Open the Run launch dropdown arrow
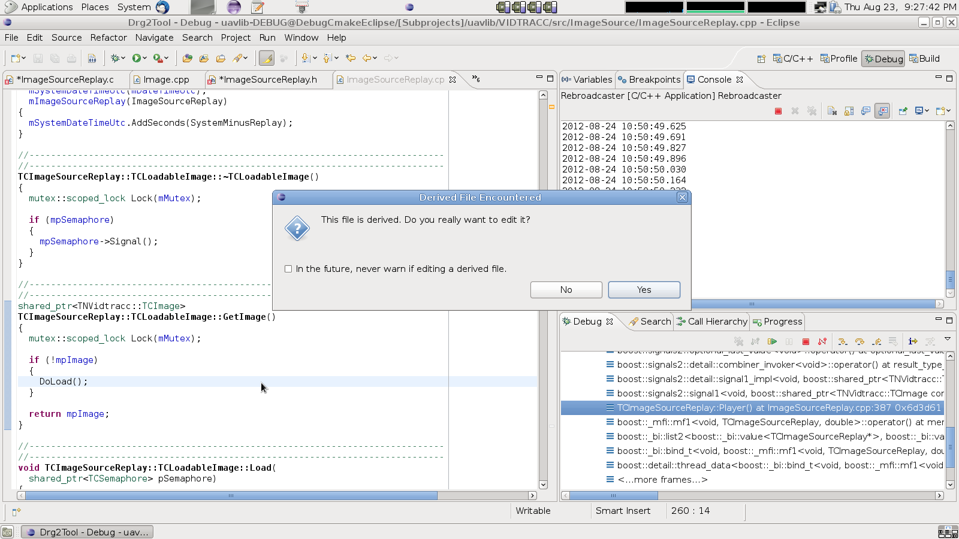Screen dimensions: 959x539 click(x=144, y=58)
